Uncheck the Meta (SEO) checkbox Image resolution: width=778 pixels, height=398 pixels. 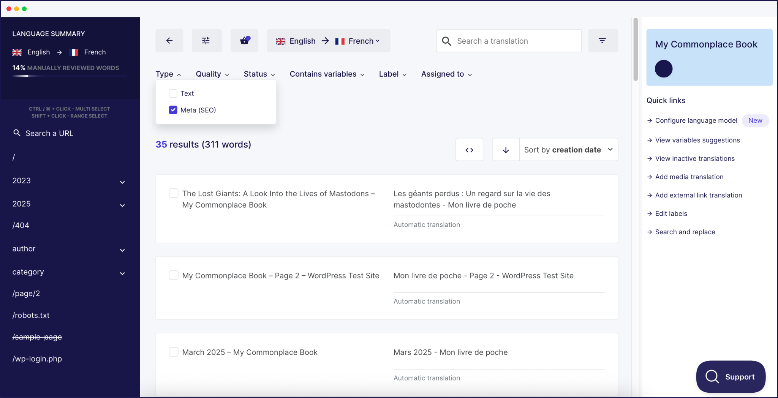point(173,110)
